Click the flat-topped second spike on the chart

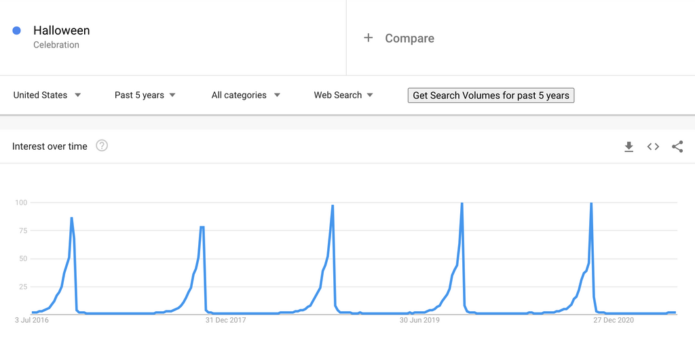pos(202,227)
